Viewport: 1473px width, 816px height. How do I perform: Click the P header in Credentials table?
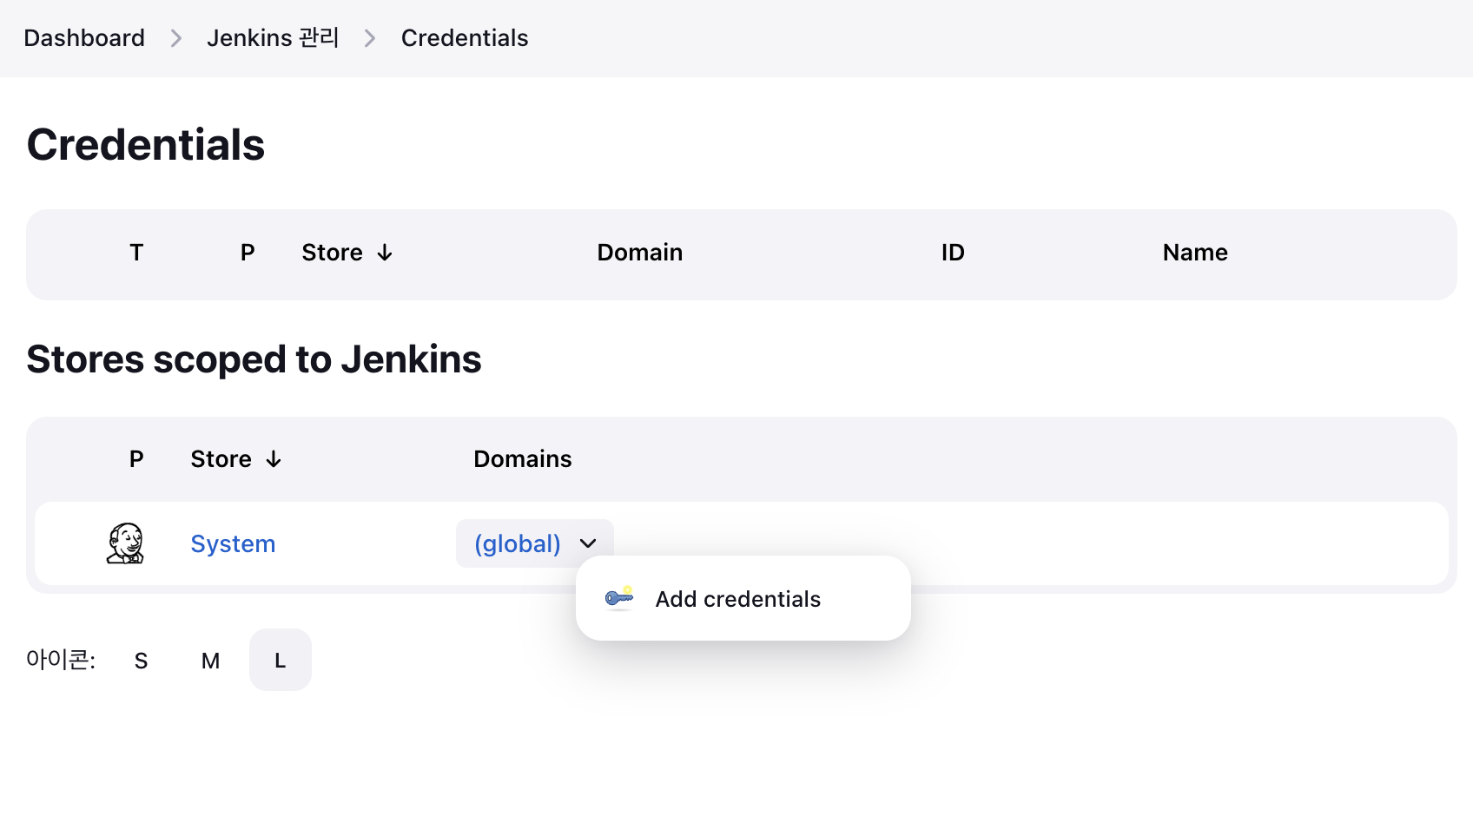point(248,253)
